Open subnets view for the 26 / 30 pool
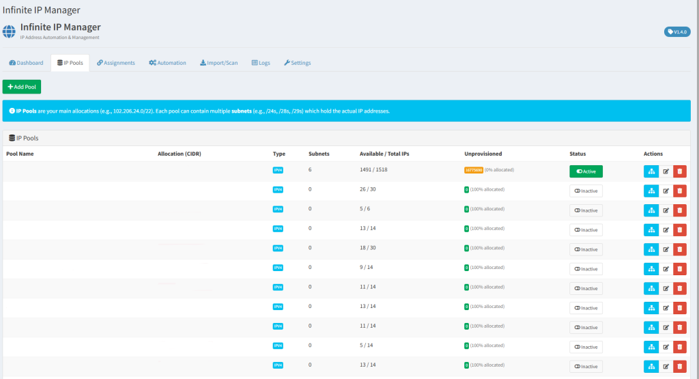Viewport: 699px width, 379px height. 651,191
